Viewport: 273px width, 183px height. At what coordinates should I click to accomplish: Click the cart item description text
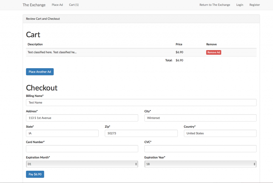pyautogui.click(x=52, y=52)
